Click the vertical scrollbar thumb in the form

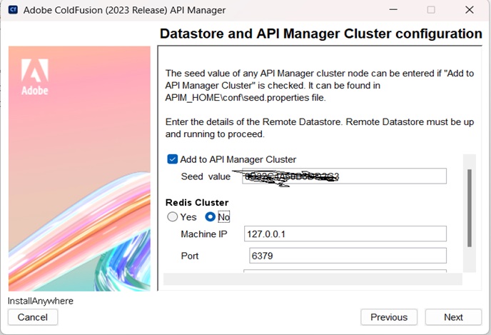pos(468,207)
